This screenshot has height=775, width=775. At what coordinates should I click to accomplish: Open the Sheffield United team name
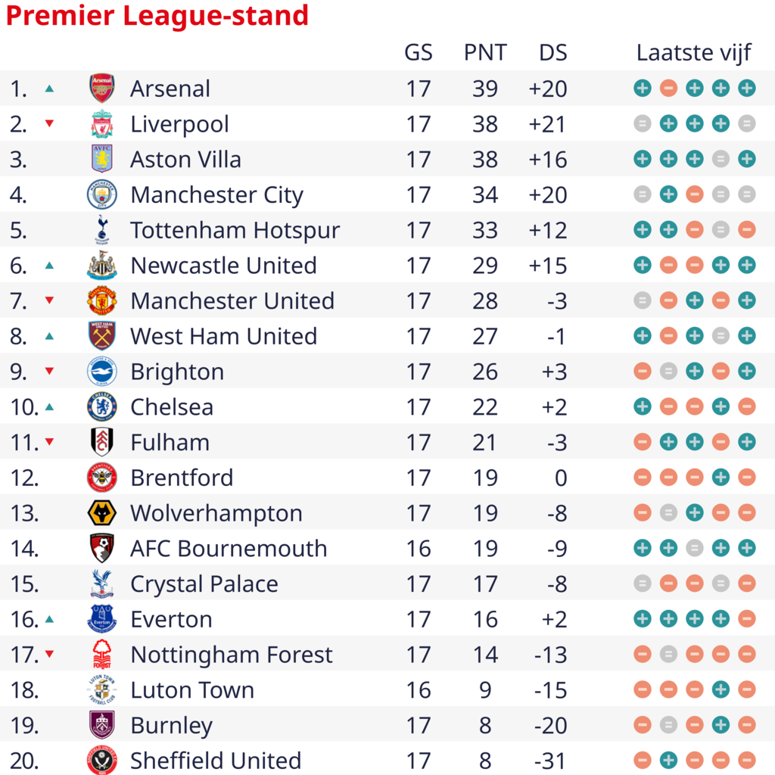(x=216, y=760)
